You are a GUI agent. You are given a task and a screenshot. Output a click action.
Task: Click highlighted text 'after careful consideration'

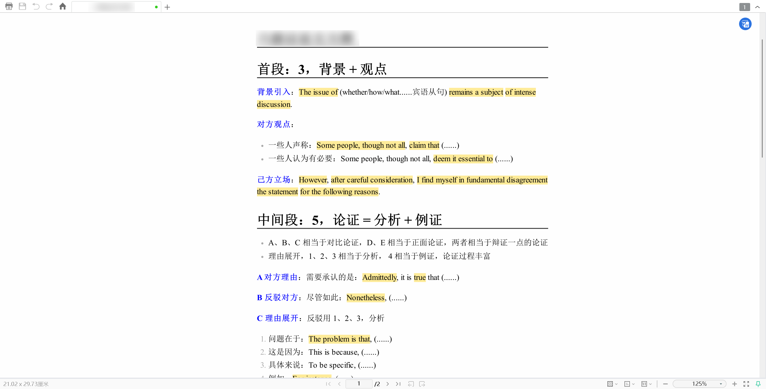372,180
